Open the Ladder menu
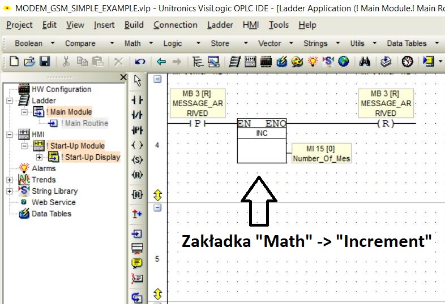The width and height of the screenshot is (445, 304). 220,25
